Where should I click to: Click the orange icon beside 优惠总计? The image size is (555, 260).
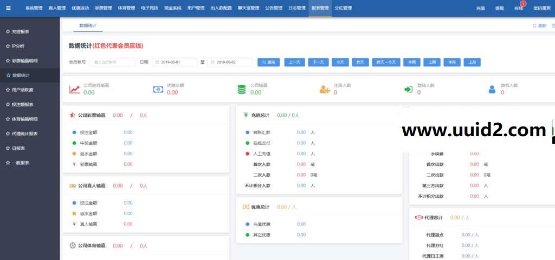pos(246,207)
